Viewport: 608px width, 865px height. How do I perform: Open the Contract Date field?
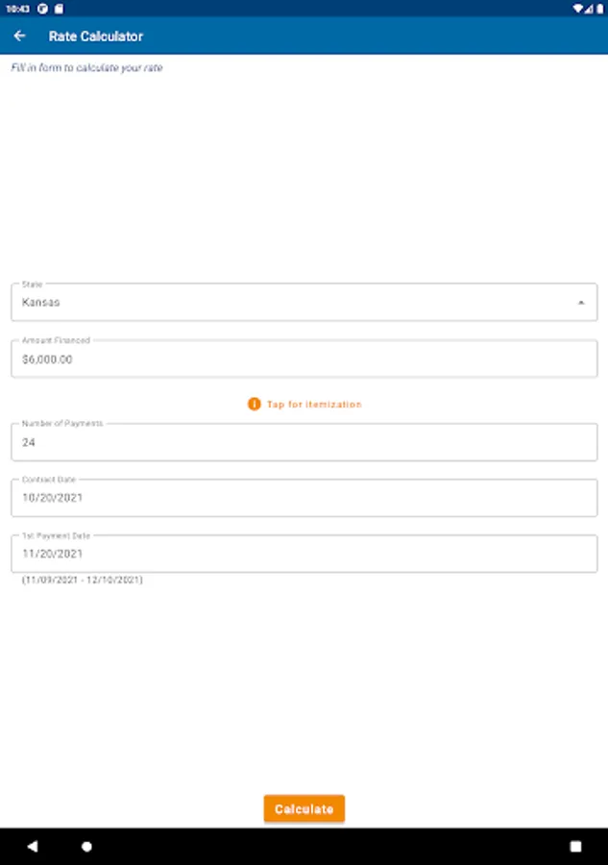tap(304, 498)
